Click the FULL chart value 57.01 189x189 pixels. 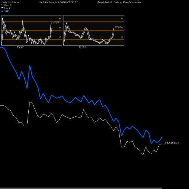coord(118,27)
